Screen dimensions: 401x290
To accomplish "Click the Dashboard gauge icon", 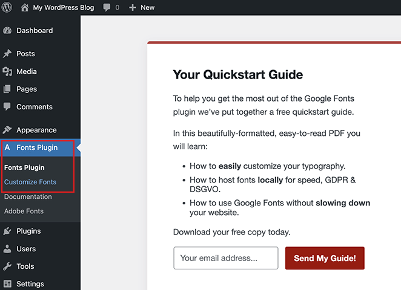I will [x=7, y=31].
